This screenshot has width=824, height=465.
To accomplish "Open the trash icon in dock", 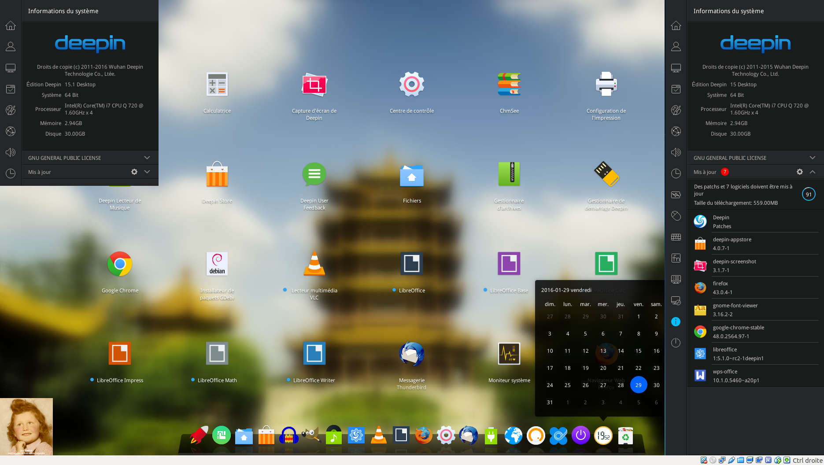I will point(625,436).
